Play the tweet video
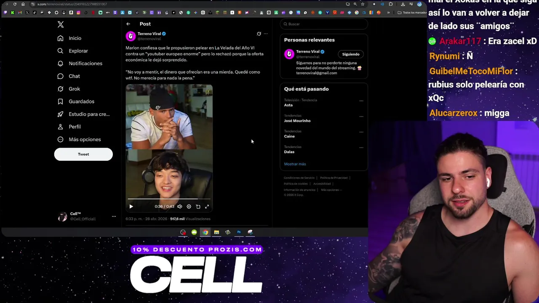539x303 pixels. [x=131, y=207]
